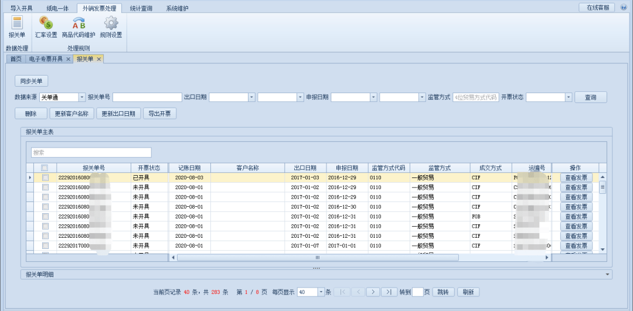The width and height of the screenshot is (633, 311).
Task: Click 更新出口日期 button
Action: [x=118, y=114]
